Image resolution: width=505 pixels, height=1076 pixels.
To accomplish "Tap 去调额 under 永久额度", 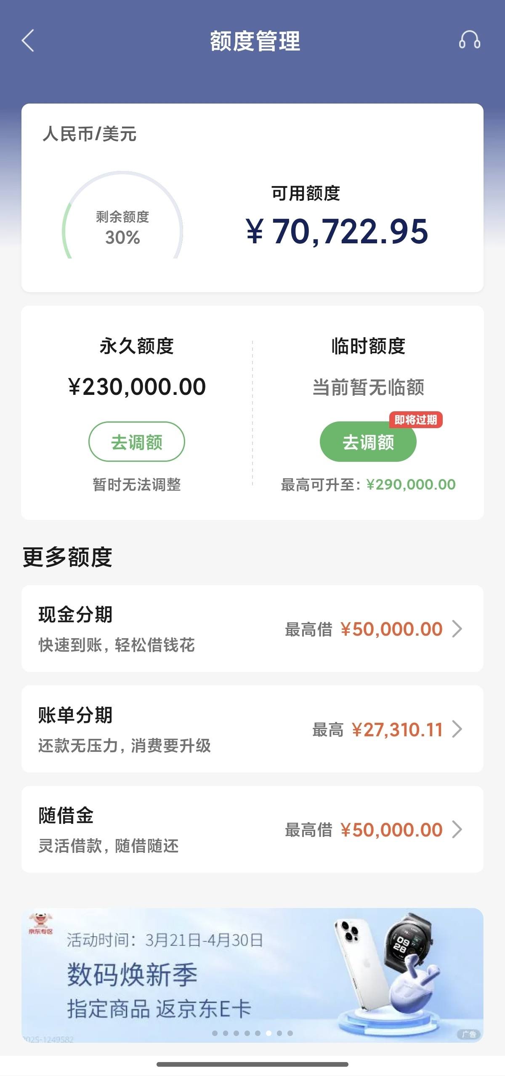I will click(x=137, y=442).
